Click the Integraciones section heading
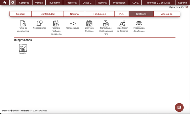The image size is (190, 114). 23,40
